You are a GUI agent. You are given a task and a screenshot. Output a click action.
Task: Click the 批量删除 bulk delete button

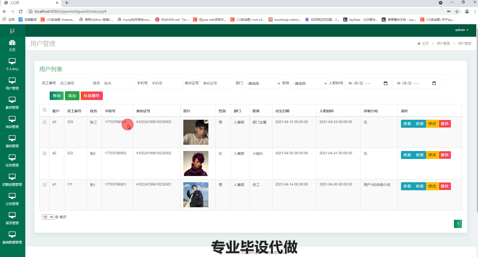tap(92, 96)
